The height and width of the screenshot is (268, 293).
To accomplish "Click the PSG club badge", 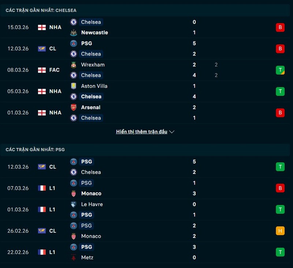I will point(73,162).
